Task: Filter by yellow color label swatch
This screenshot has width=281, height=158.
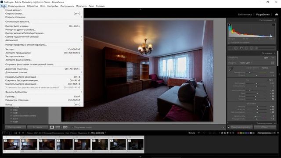Action: pyautogui.click(x=241, y=133)
